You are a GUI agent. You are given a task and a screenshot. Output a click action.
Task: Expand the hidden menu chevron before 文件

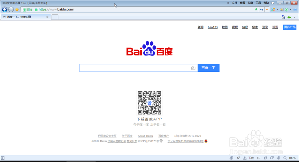[228, 3]
